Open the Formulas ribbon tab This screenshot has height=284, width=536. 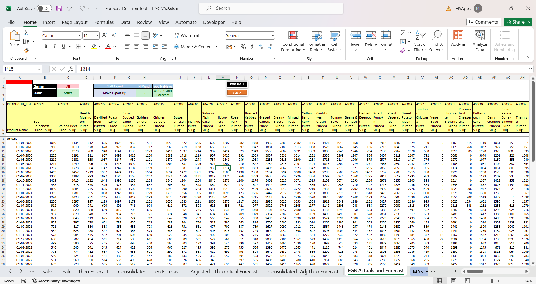click(x=104, y=22)
